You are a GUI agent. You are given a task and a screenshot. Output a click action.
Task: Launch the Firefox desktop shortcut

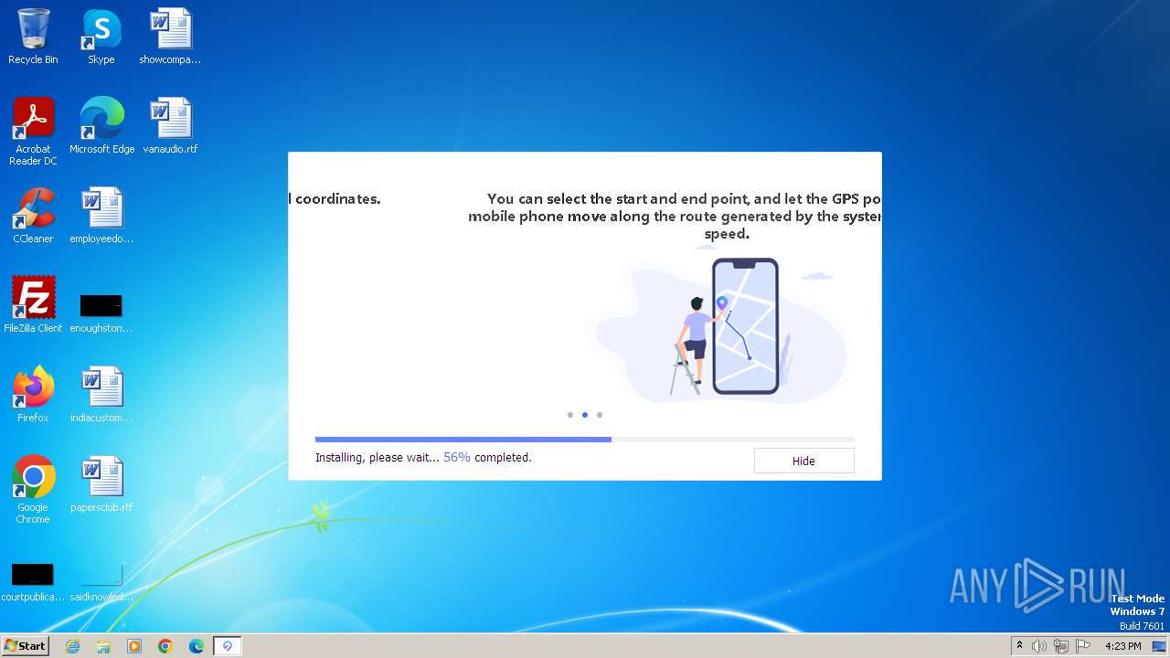click(x=33, y=395)
